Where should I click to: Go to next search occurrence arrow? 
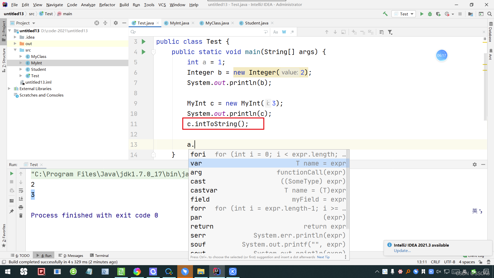click(335, 32)
